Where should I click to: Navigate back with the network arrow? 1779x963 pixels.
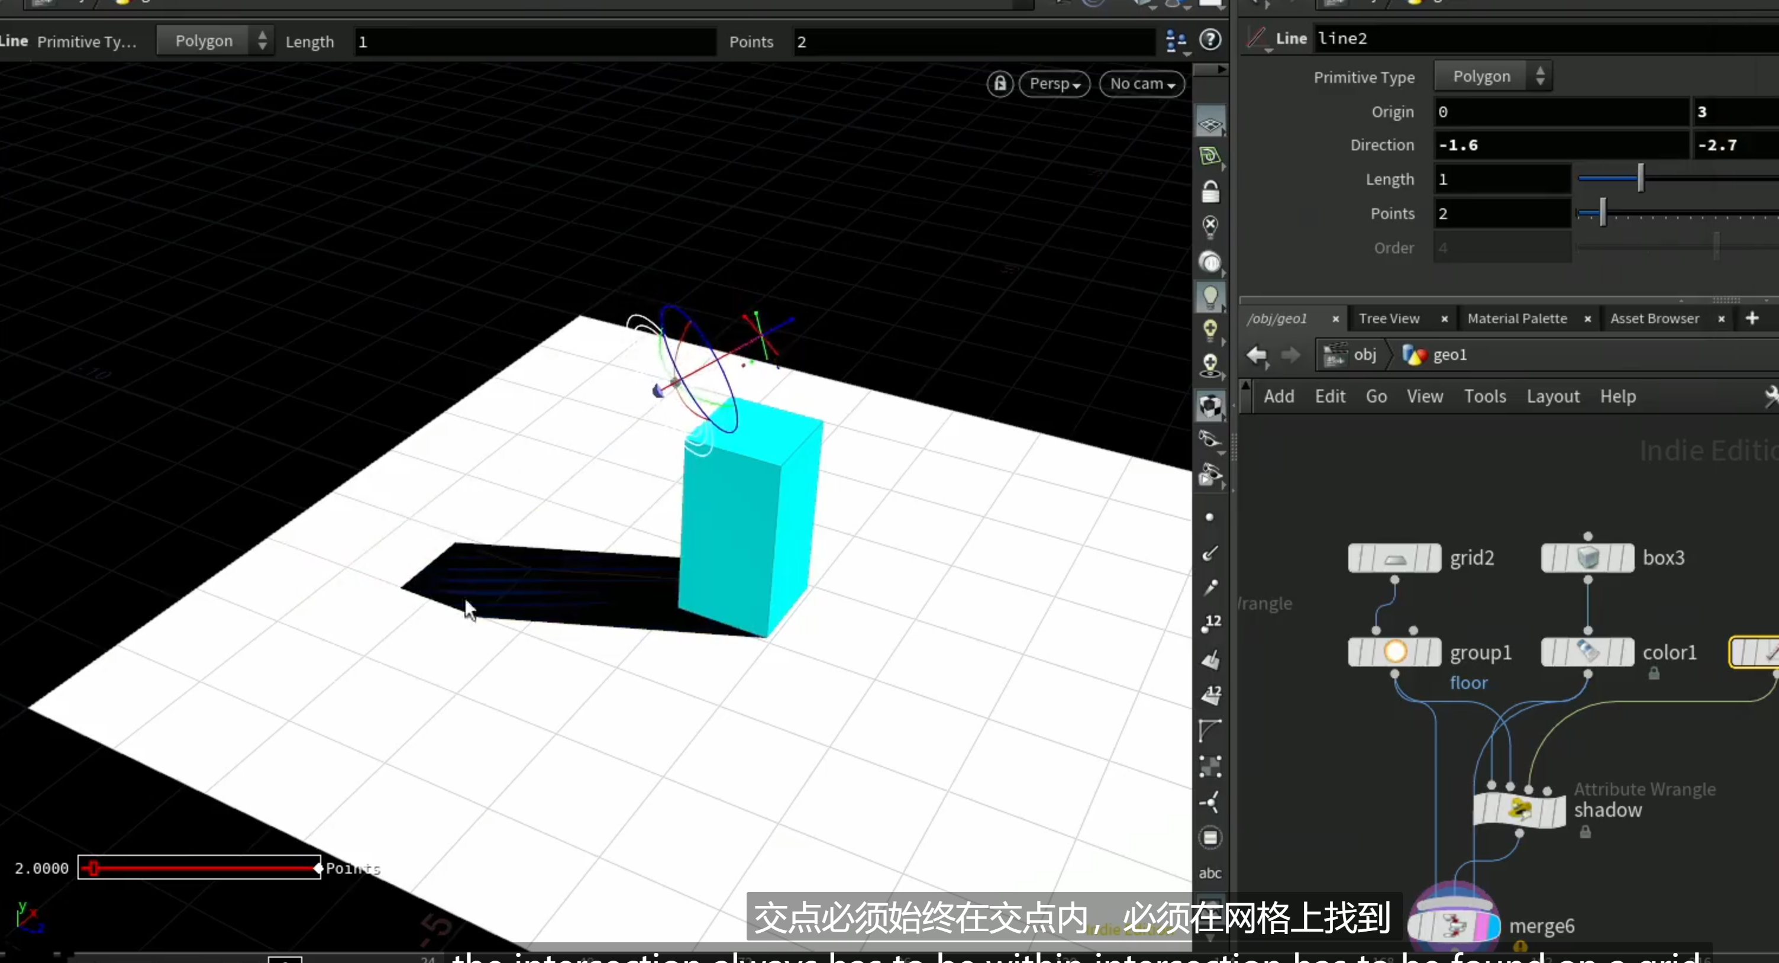tap(1256, 355)
